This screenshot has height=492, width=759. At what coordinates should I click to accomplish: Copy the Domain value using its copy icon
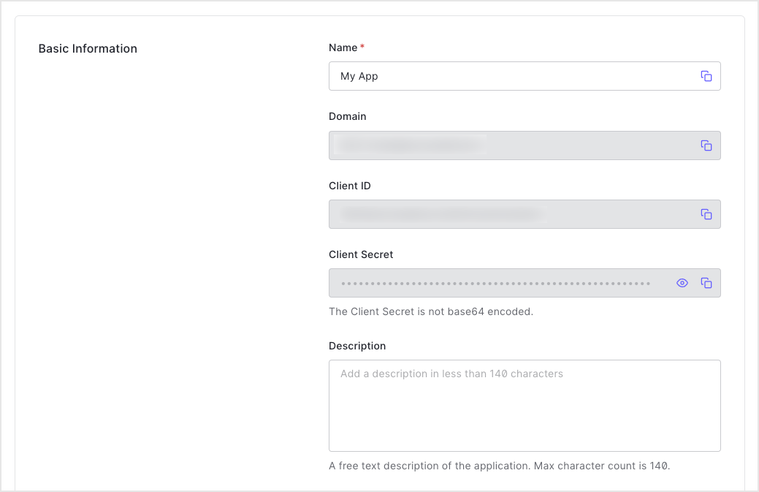(x=706, y=145)
